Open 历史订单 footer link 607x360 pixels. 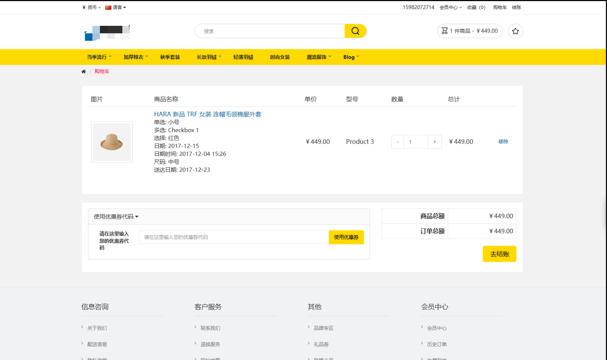[x=437, y=344]
